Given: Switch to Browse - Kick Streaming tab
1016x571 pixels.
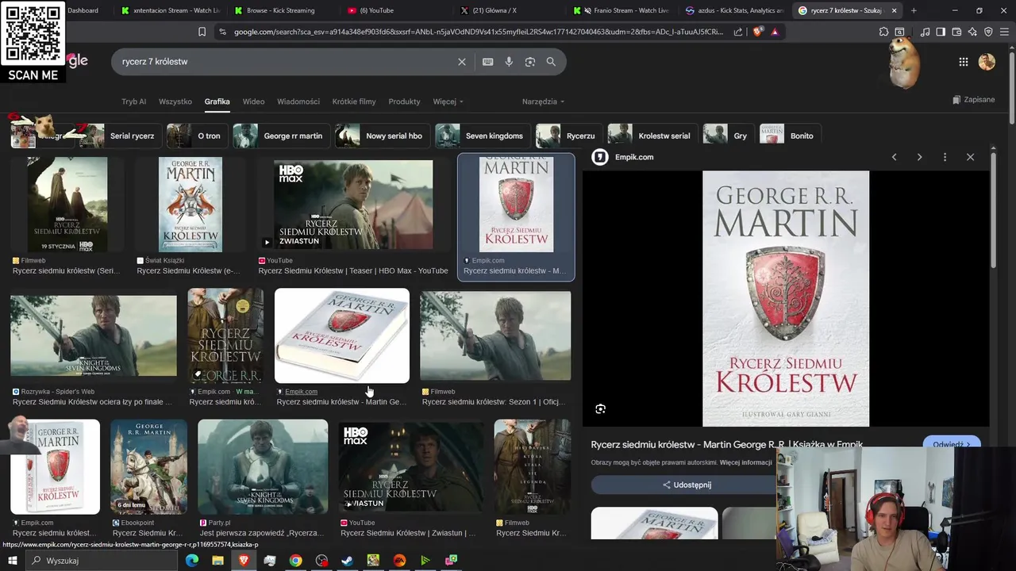Looking at the screenshot, I should [x=283, y=10].
